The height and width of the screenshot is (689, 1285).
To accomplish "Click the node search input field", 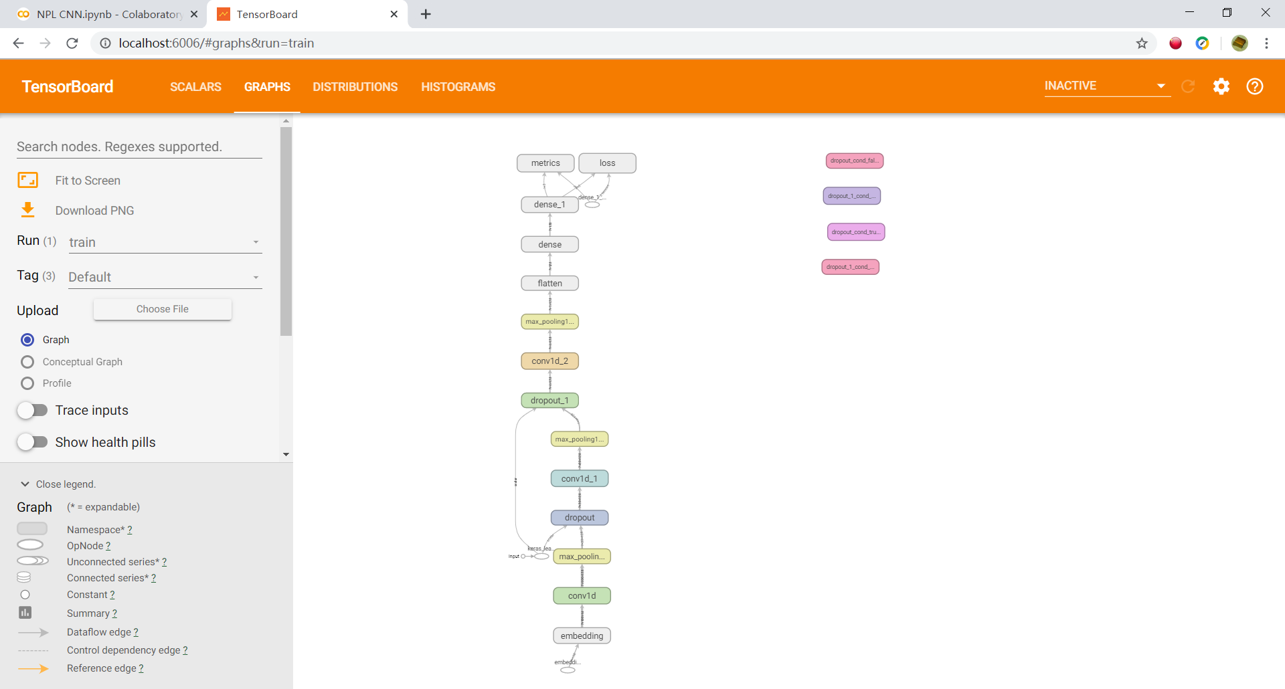I will tap(139, 146).
